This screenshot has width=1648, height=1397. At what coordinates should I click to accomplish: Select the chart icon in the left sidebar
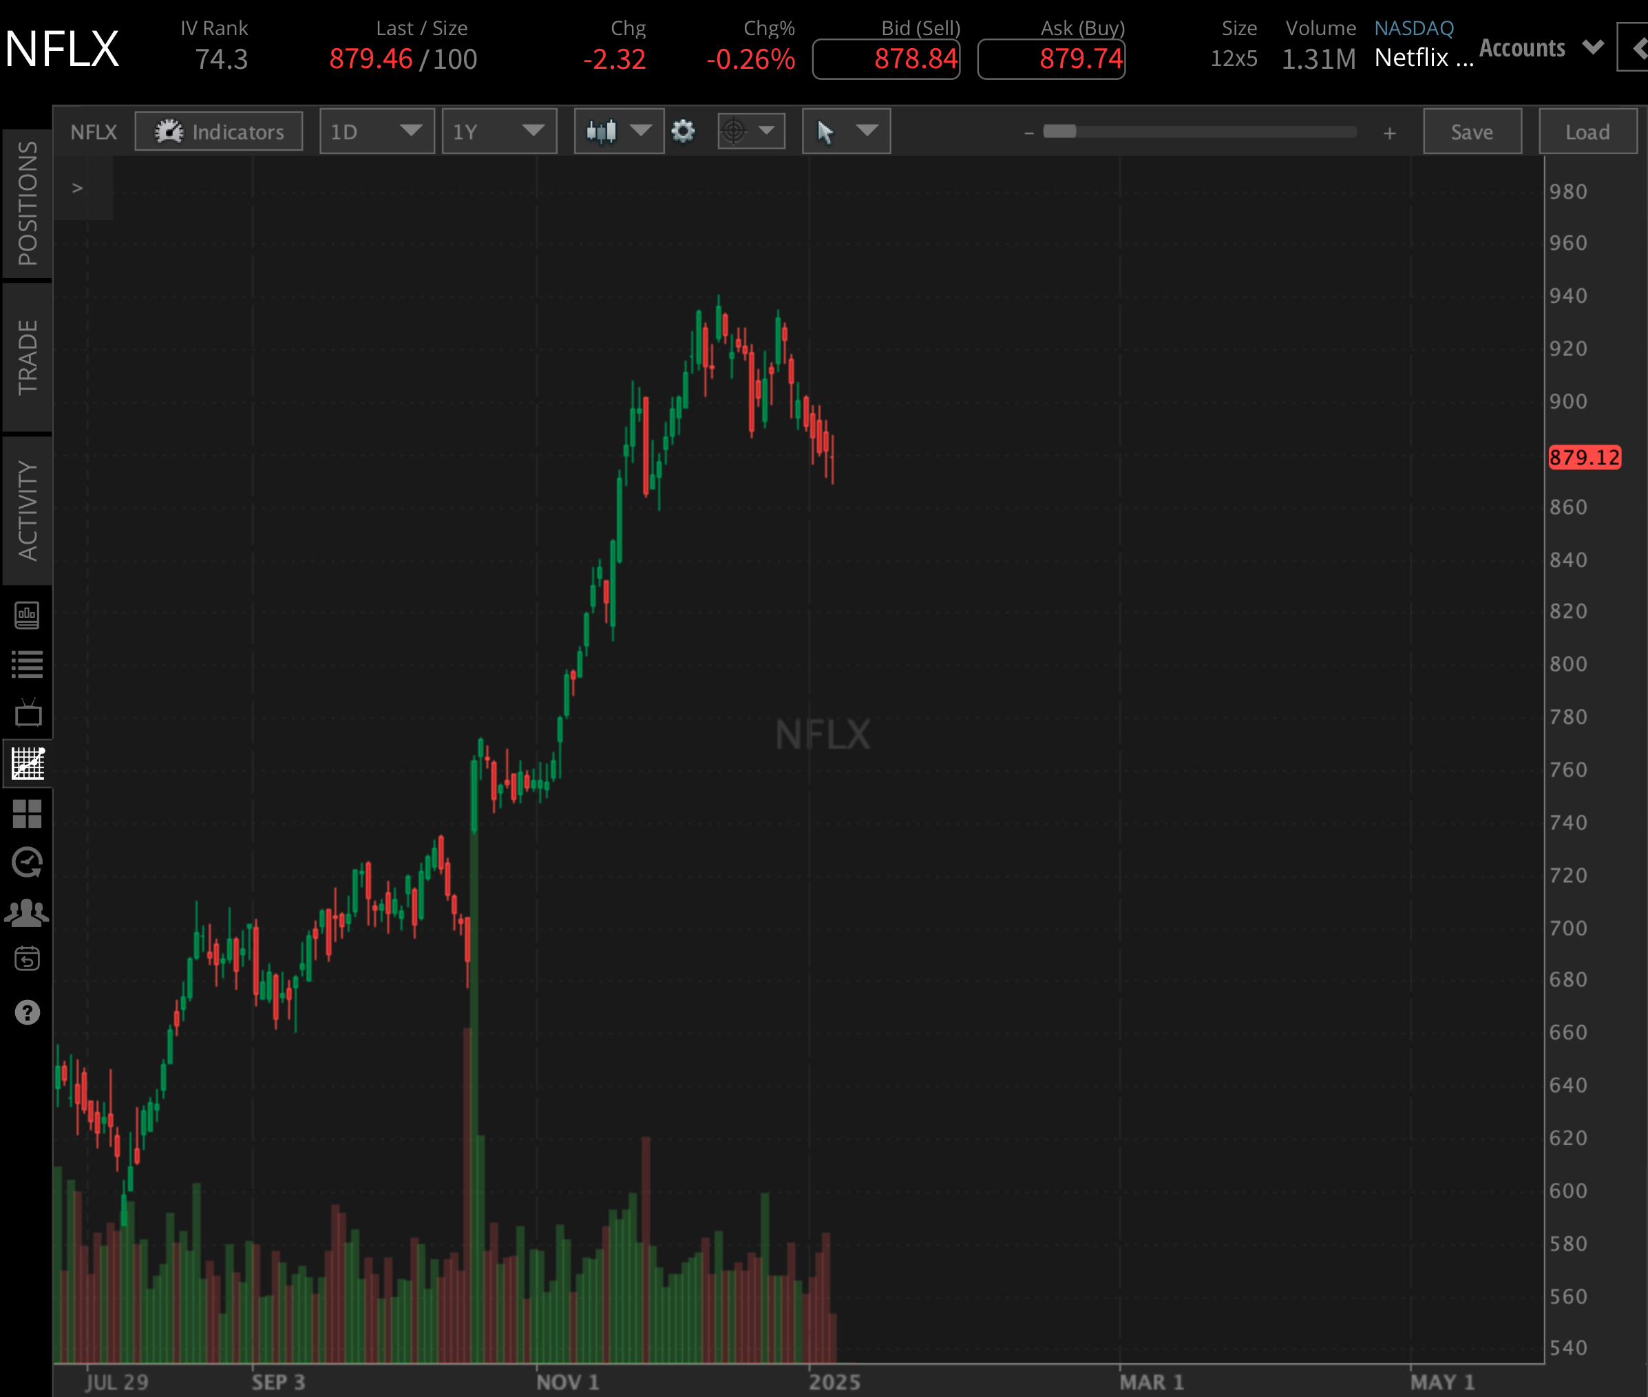(x=28, y=763)
